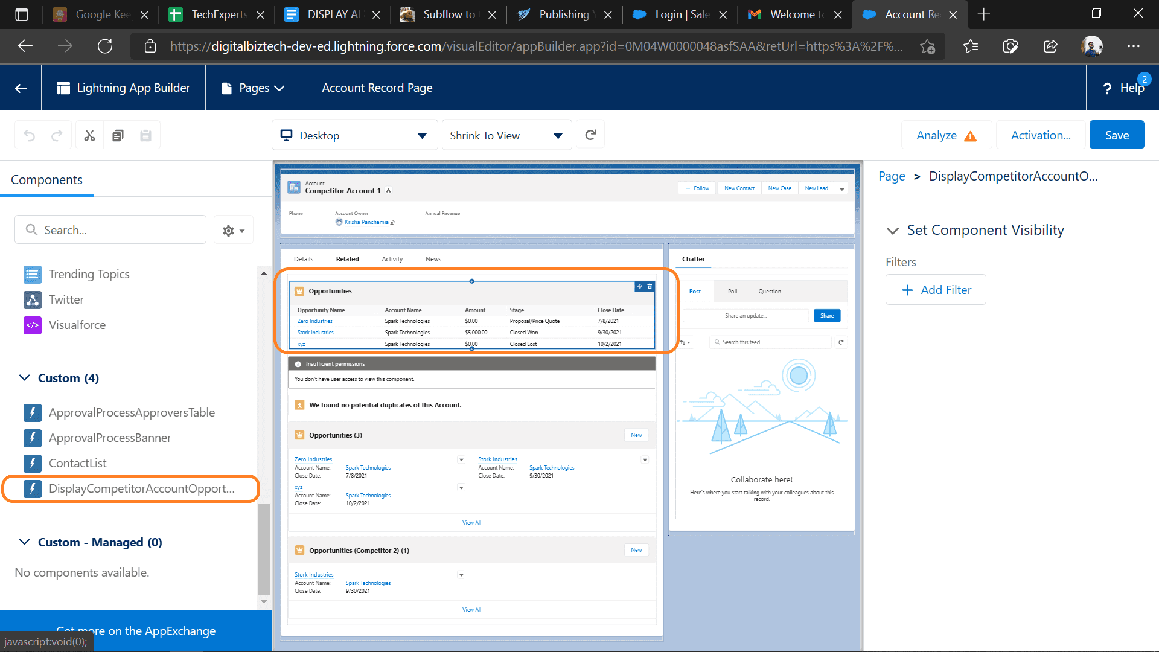
Task: Click the add to favorites star icon
Action: click(927, 46)
